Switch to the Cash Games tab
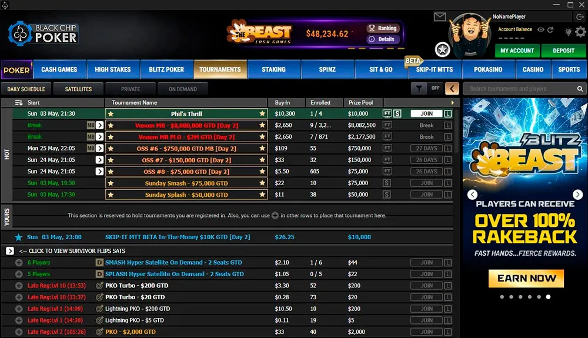588x338 pixels. pos(59,69)
